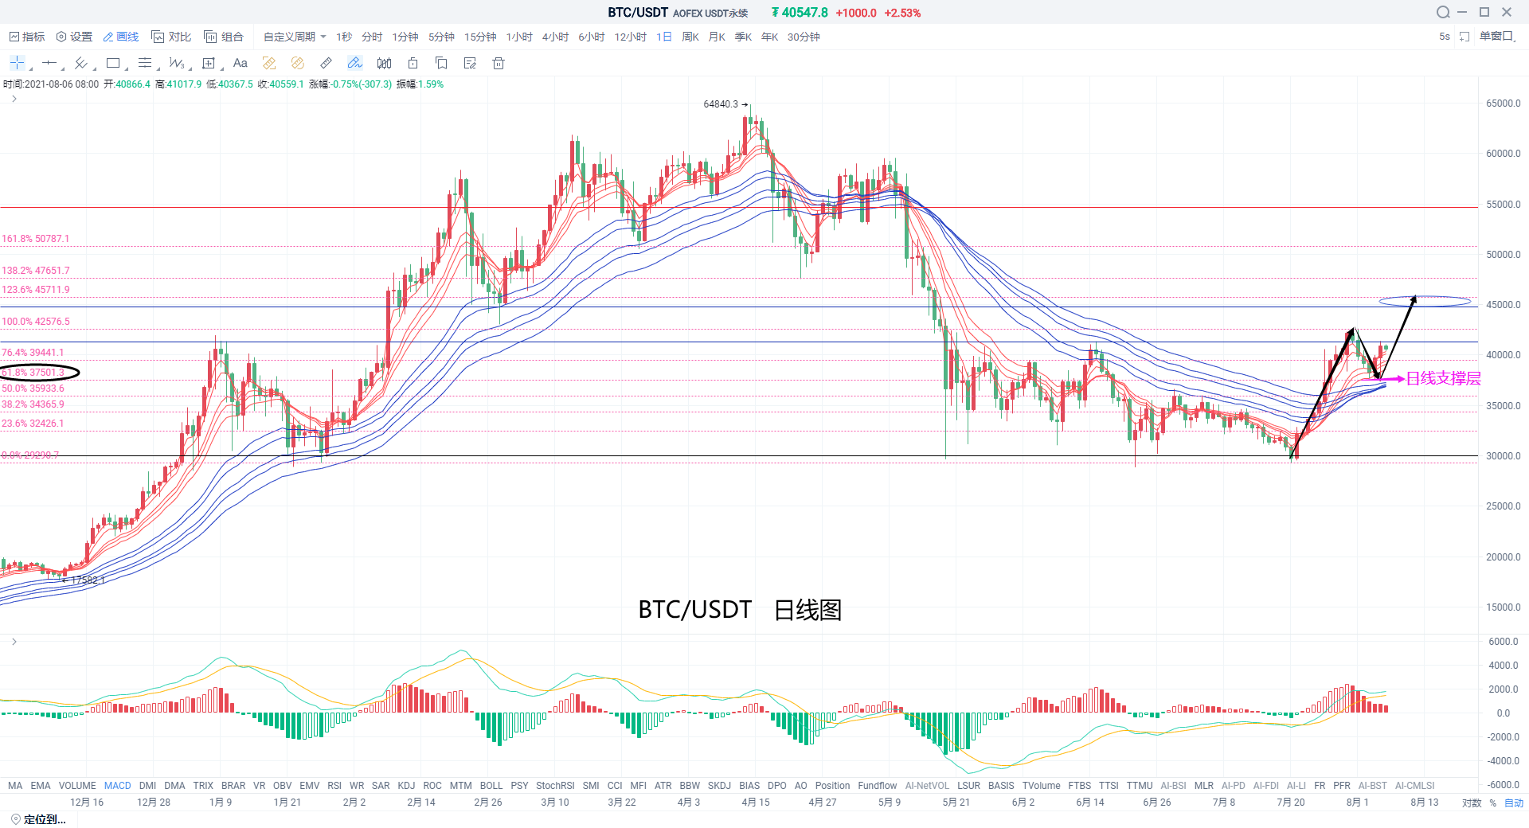1529x828 pixels.
Task: Open the 对比 compare tool
Action: pos(171,37)
